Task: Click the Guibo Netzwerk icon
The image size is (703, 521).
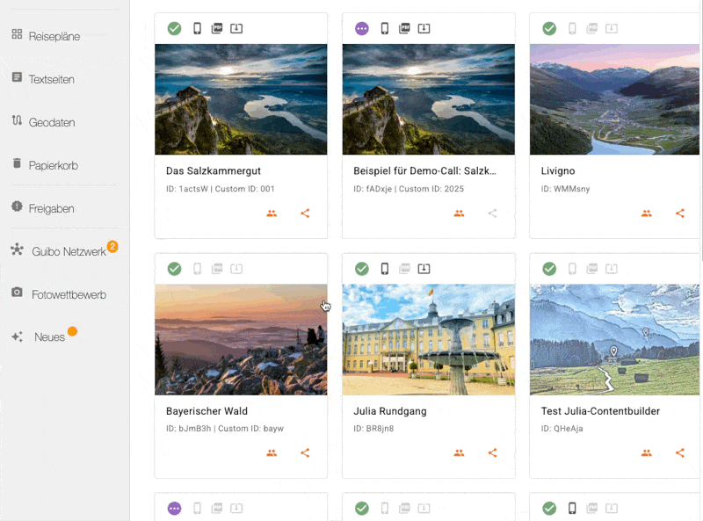Action: [x=17, y=250]
